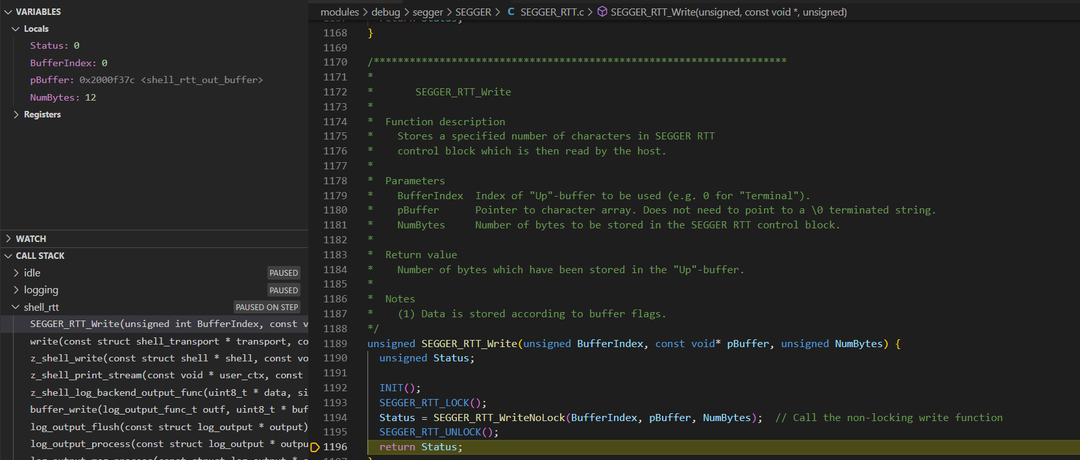Open the SEGGER_RTT.c breadcrumb
Image resolution: width=1080 pixels, height=460 pixels.
552,12
